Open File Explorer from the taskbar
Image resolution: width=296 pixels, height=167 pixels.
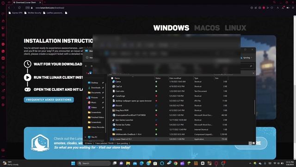128,163
